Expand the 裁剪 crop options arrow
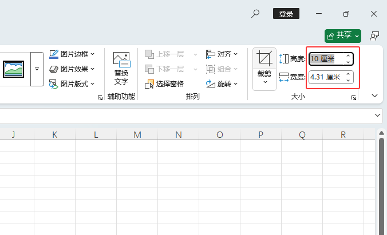 point(264,82)
